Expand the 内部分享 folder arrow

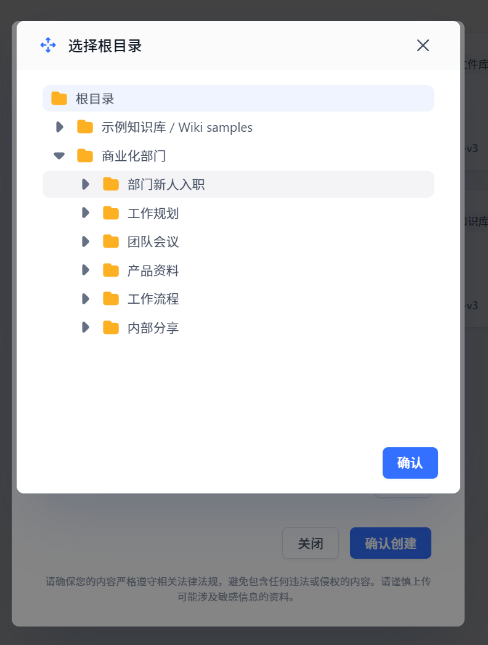pyautogui.click(x=85, y=327)
